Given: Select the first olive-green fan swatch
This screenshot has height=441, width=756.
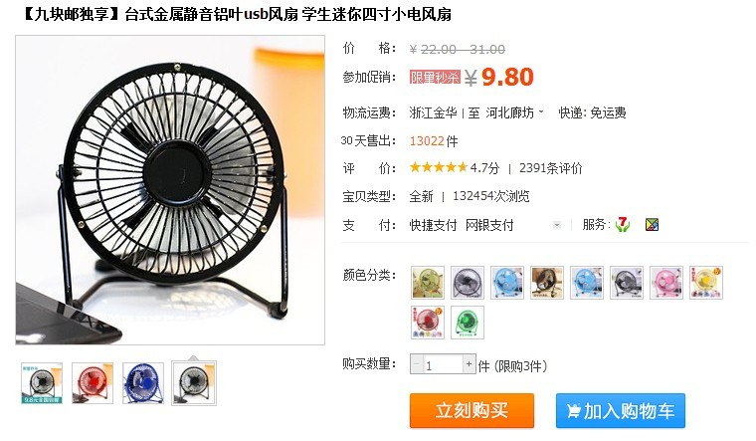Looking at the screenshot, I should point(428,283).
